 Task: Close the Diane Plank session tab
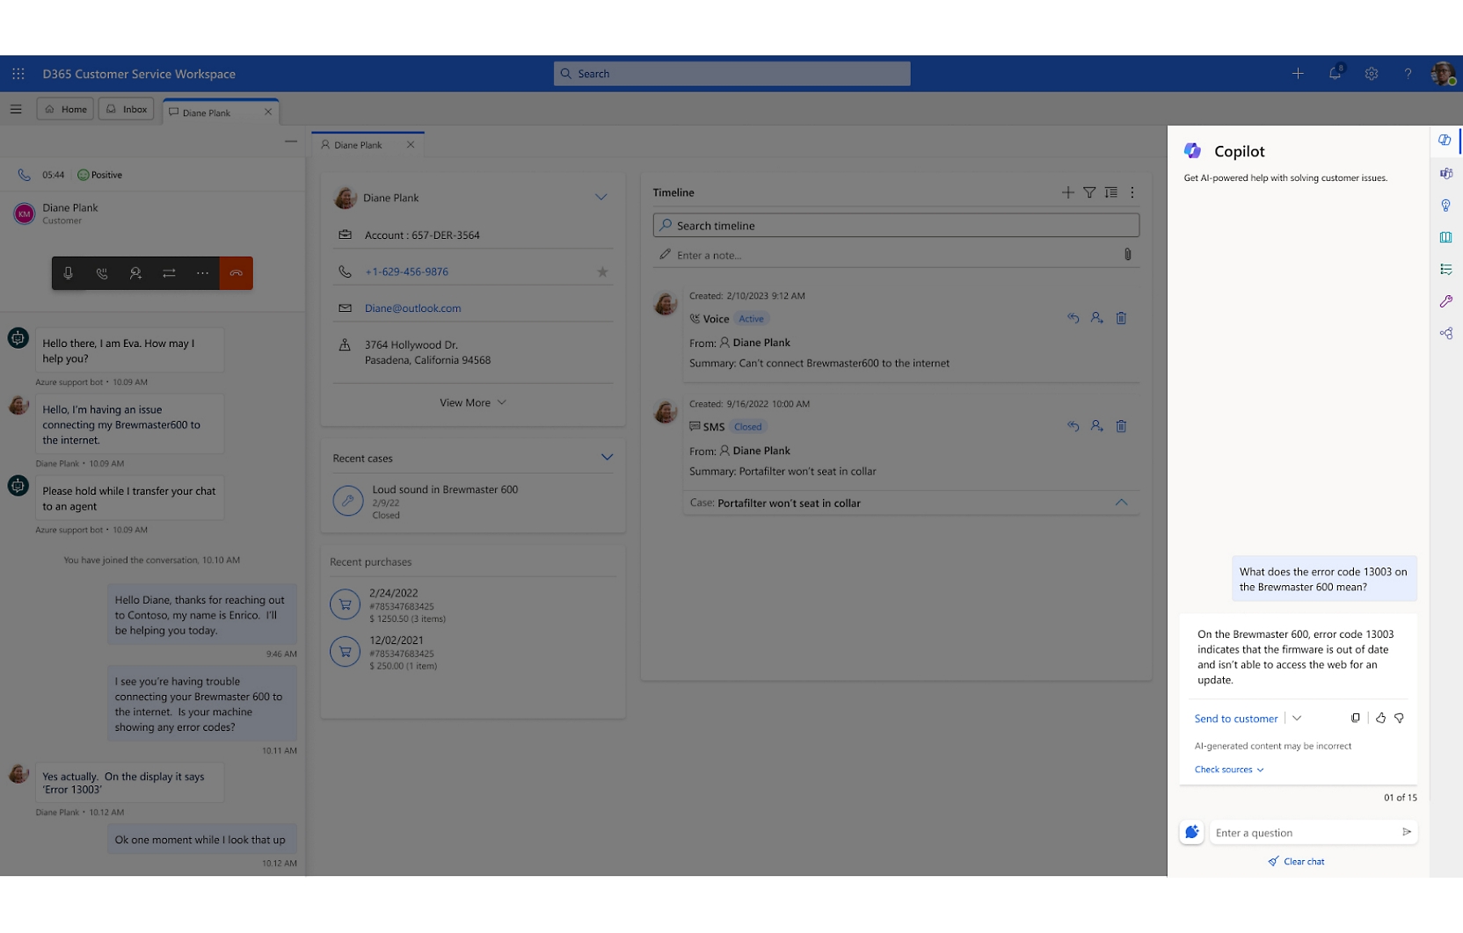click(268, 112)
